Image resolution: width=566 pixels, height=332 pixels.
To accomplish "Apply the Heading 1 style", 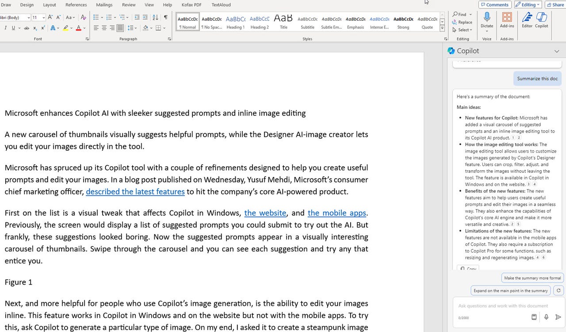I will 235,22.
